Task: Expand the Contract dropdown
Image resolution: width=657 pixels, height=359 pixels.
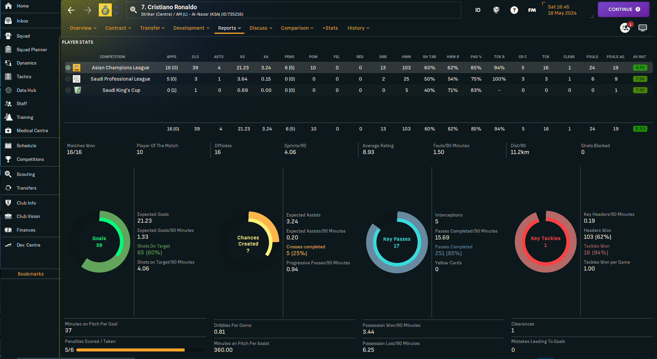Action: [x=118, y=28]
